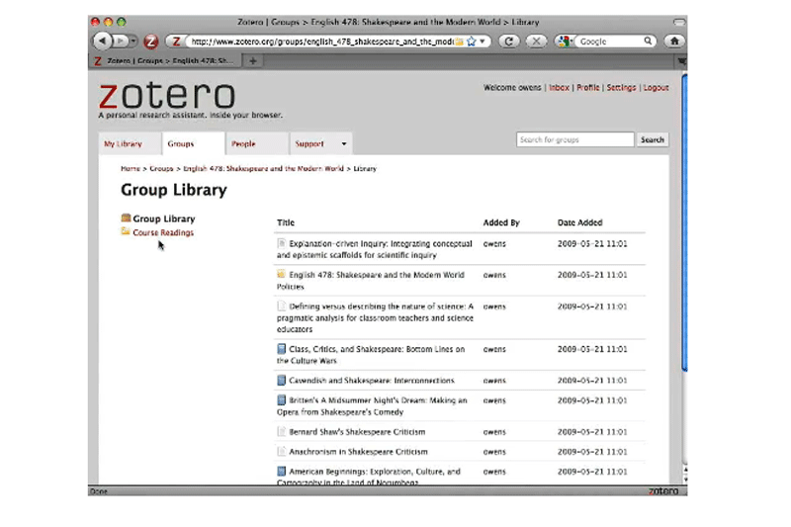Open the Course Readings collection
This screenshot has height=527, width=791.
(163, 232)
